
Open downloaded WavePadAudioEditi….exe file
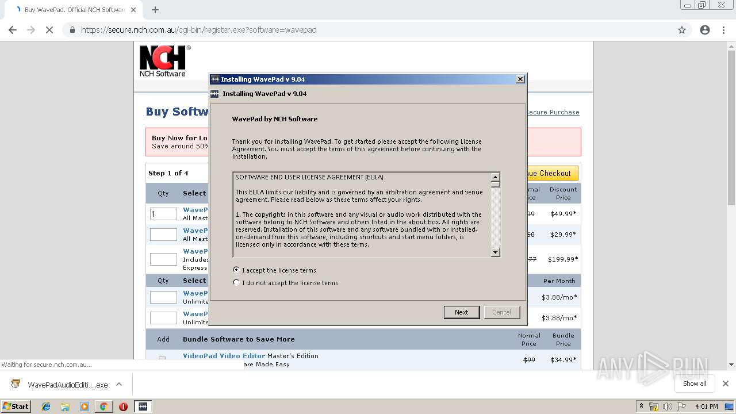pyautogui.click(x=60, y=385)
